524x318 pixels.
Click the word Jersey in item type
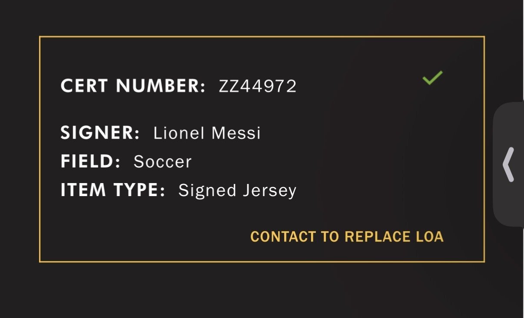click(x=268, y=191)
